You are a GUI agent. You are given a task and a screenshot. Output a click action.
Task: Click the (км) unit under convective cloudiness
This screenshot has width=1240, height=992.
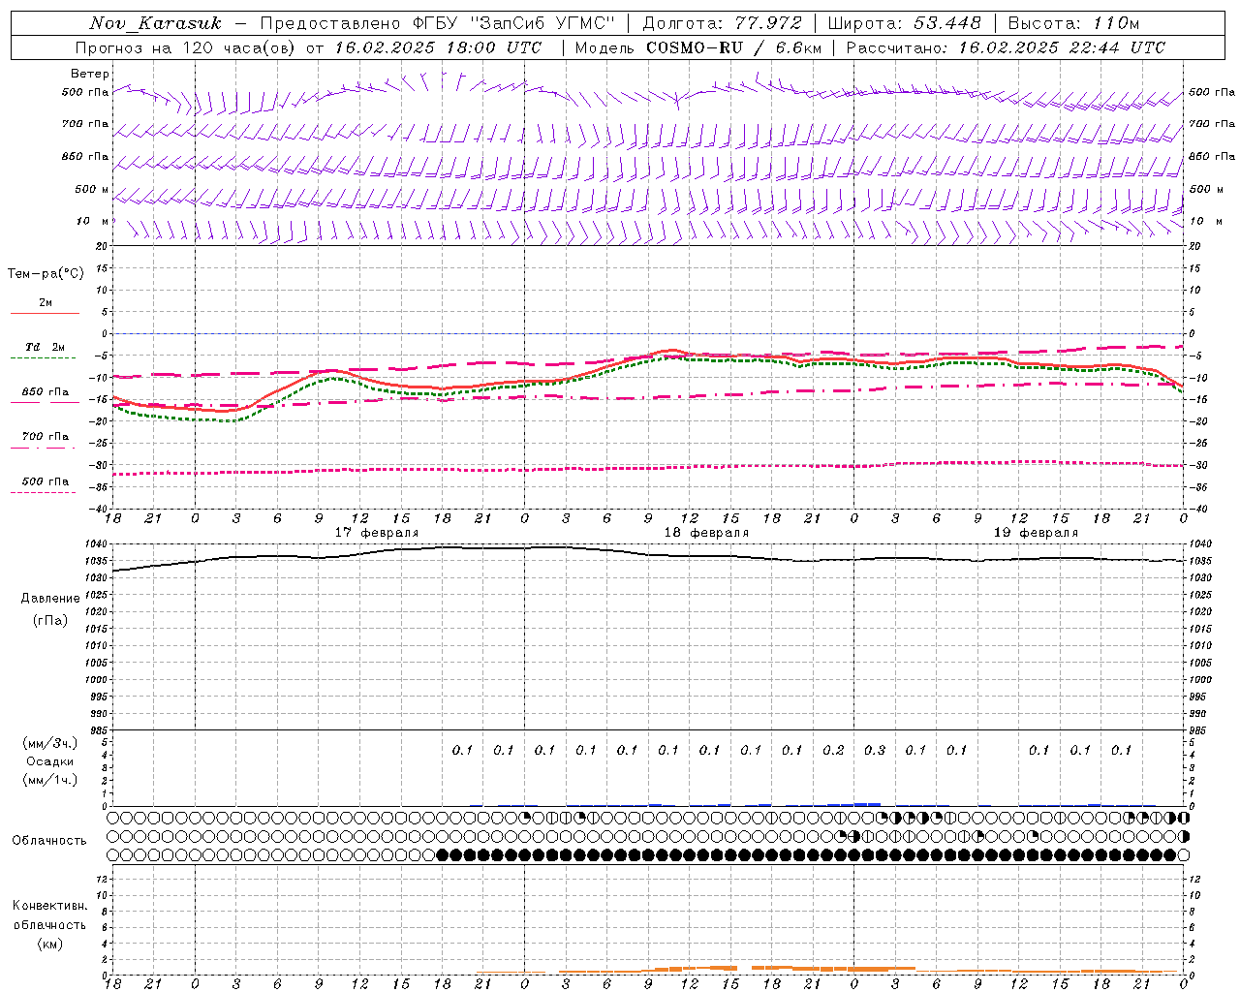(x=50, y=944)
